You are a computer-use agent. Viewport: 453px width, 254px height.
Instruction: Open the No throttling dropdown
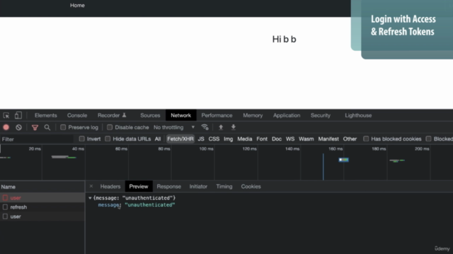(174, 127)
